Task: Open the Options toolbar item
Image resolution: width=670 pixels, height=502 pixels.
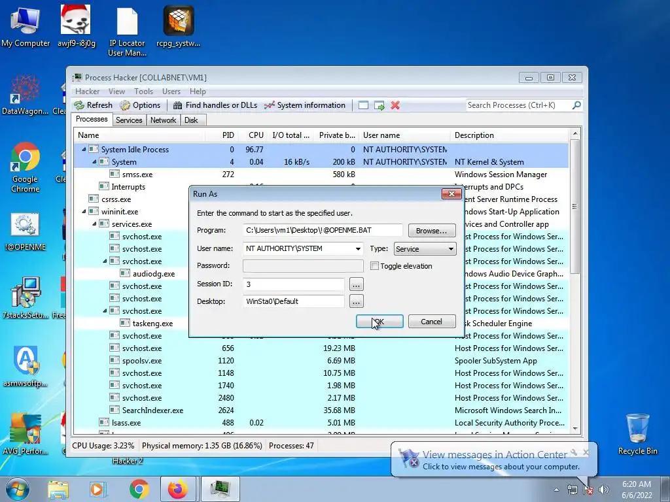Action: point(140,105)
